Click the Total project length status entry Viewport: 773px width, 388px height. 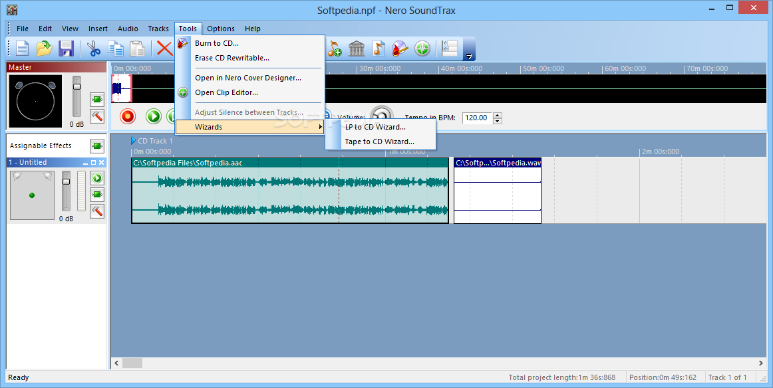click(x=562, y=377)
